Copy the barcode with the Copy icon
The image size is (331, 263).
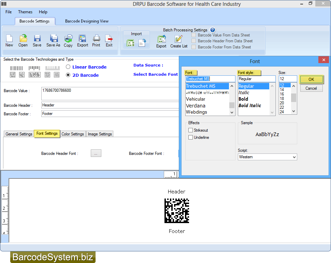click(x=68, y=39)
